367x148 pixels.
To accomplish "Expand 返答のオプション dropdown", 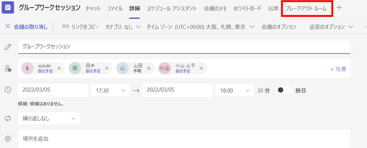I will (331, 27).
